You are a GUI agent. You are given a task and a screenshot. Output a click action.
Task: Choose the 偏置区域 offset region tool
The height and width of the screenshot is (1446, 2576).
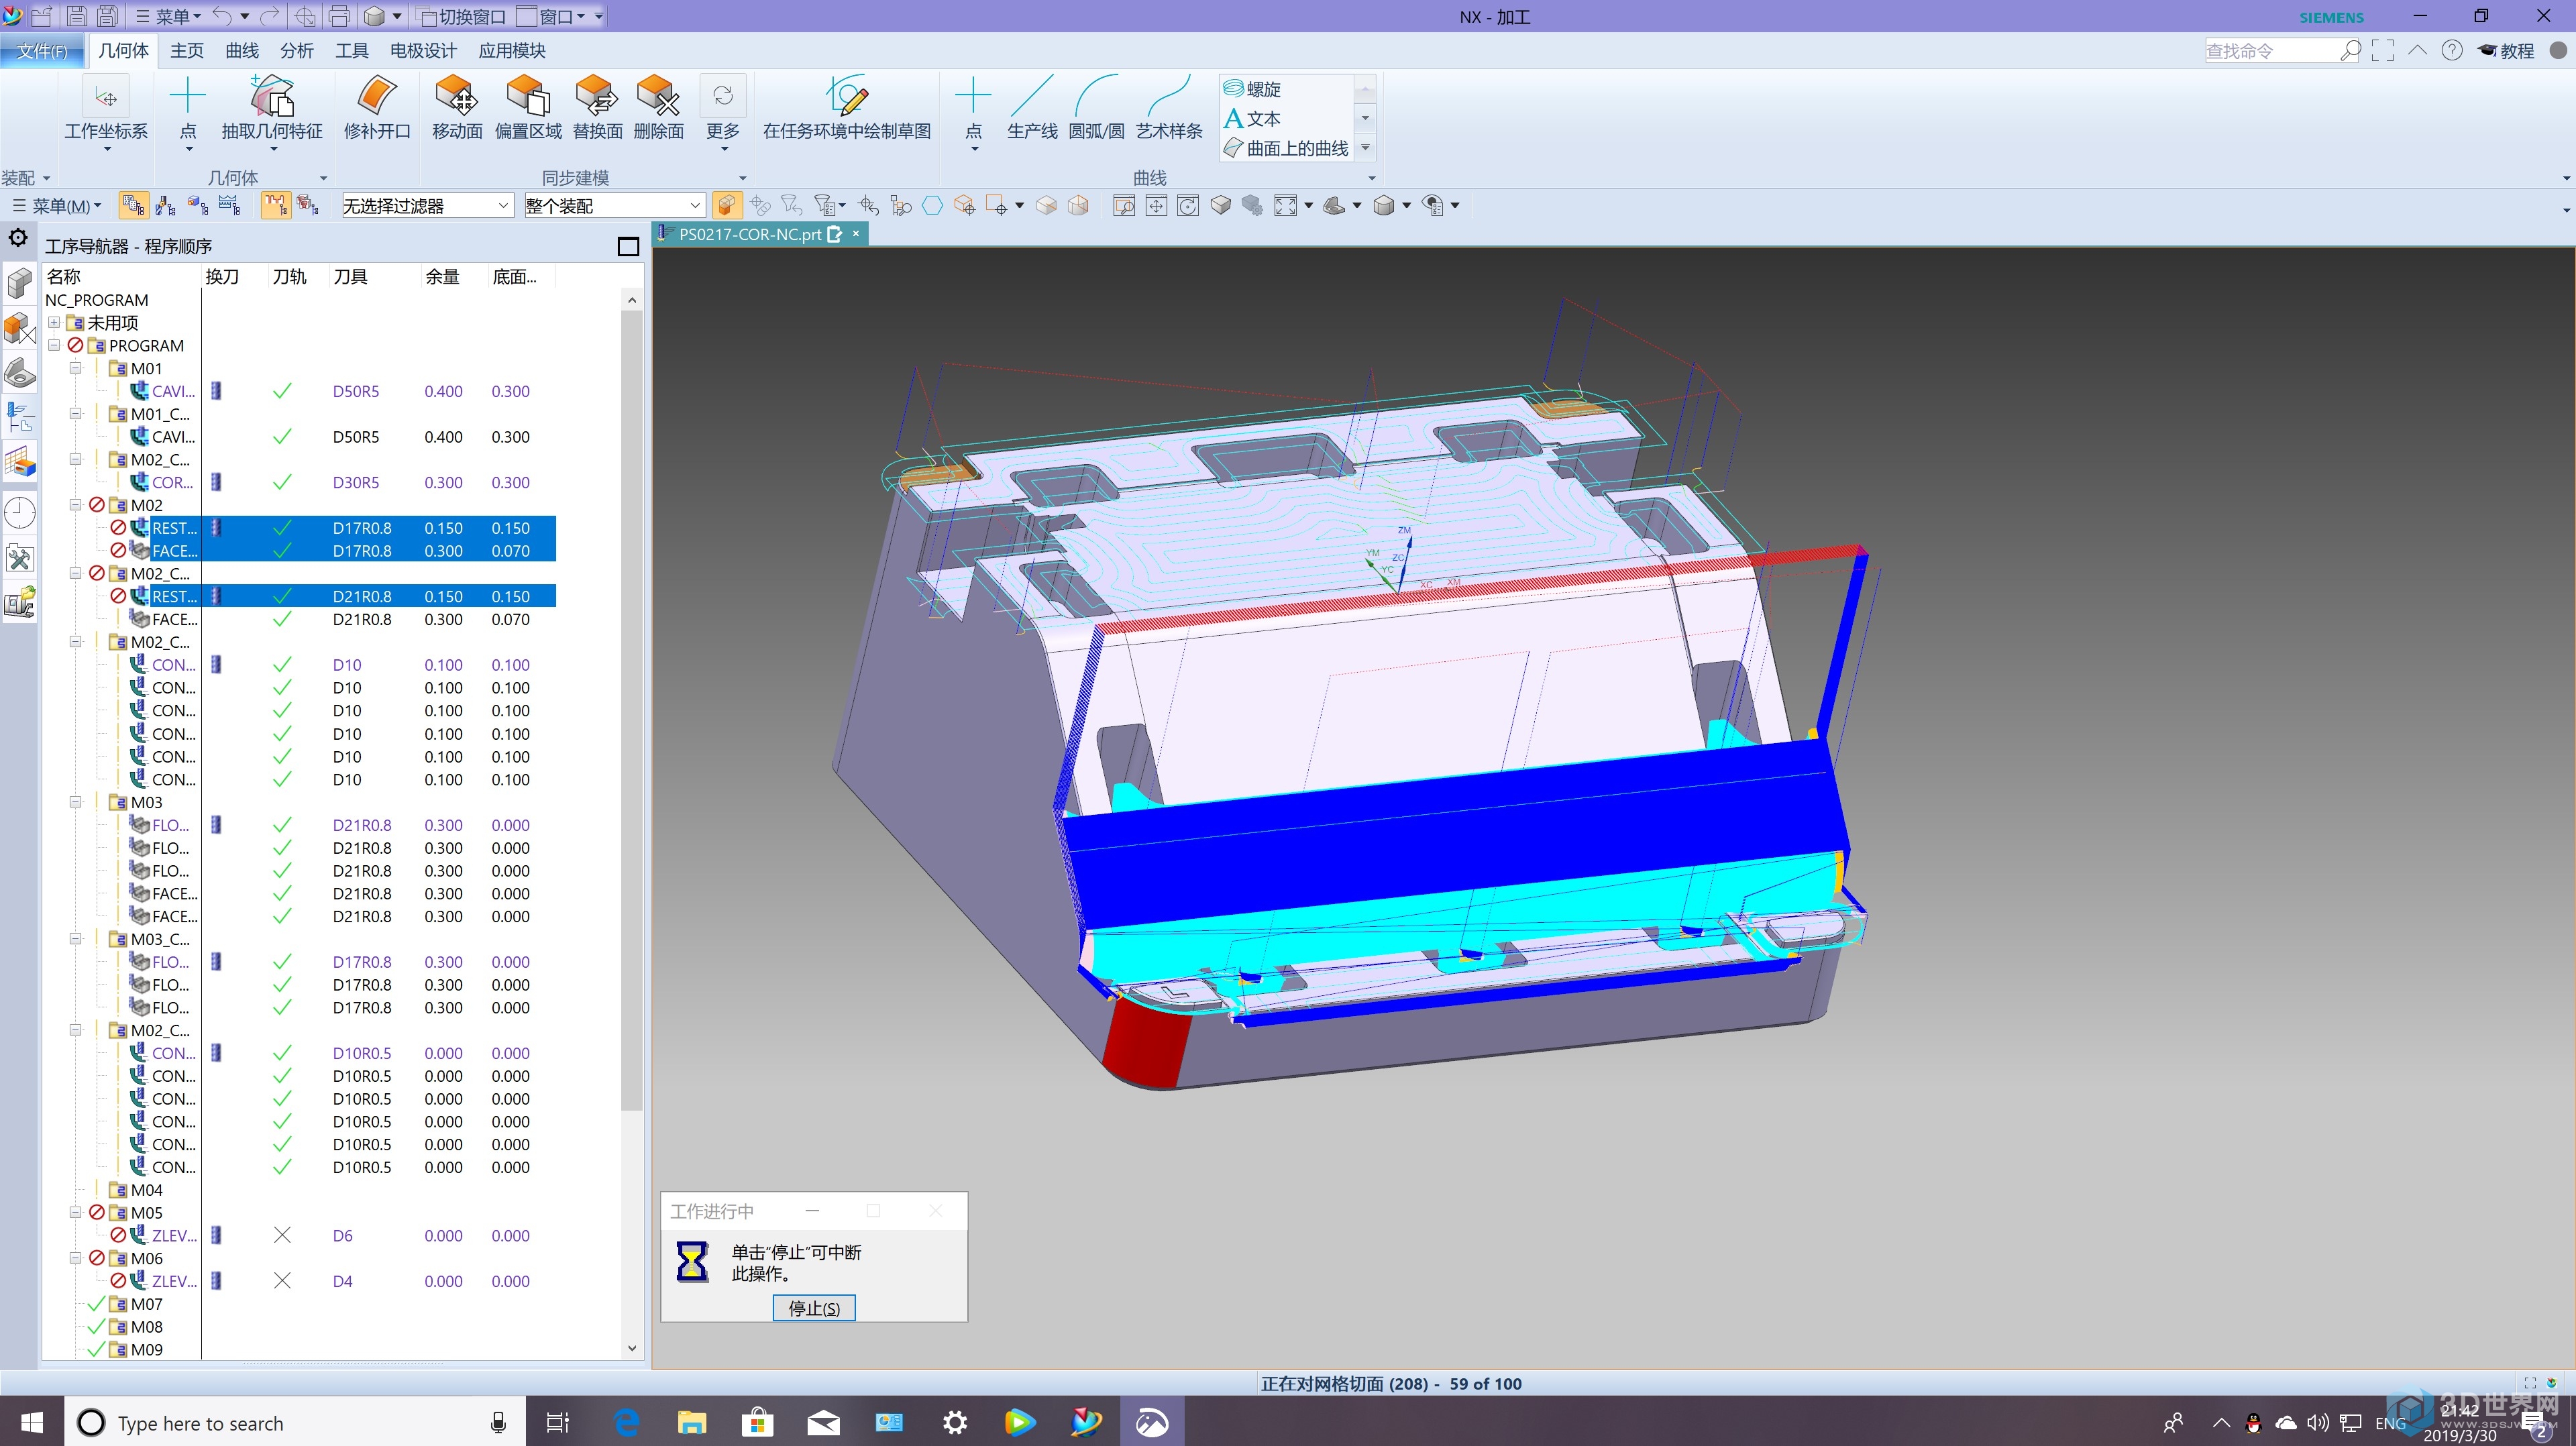528,108
